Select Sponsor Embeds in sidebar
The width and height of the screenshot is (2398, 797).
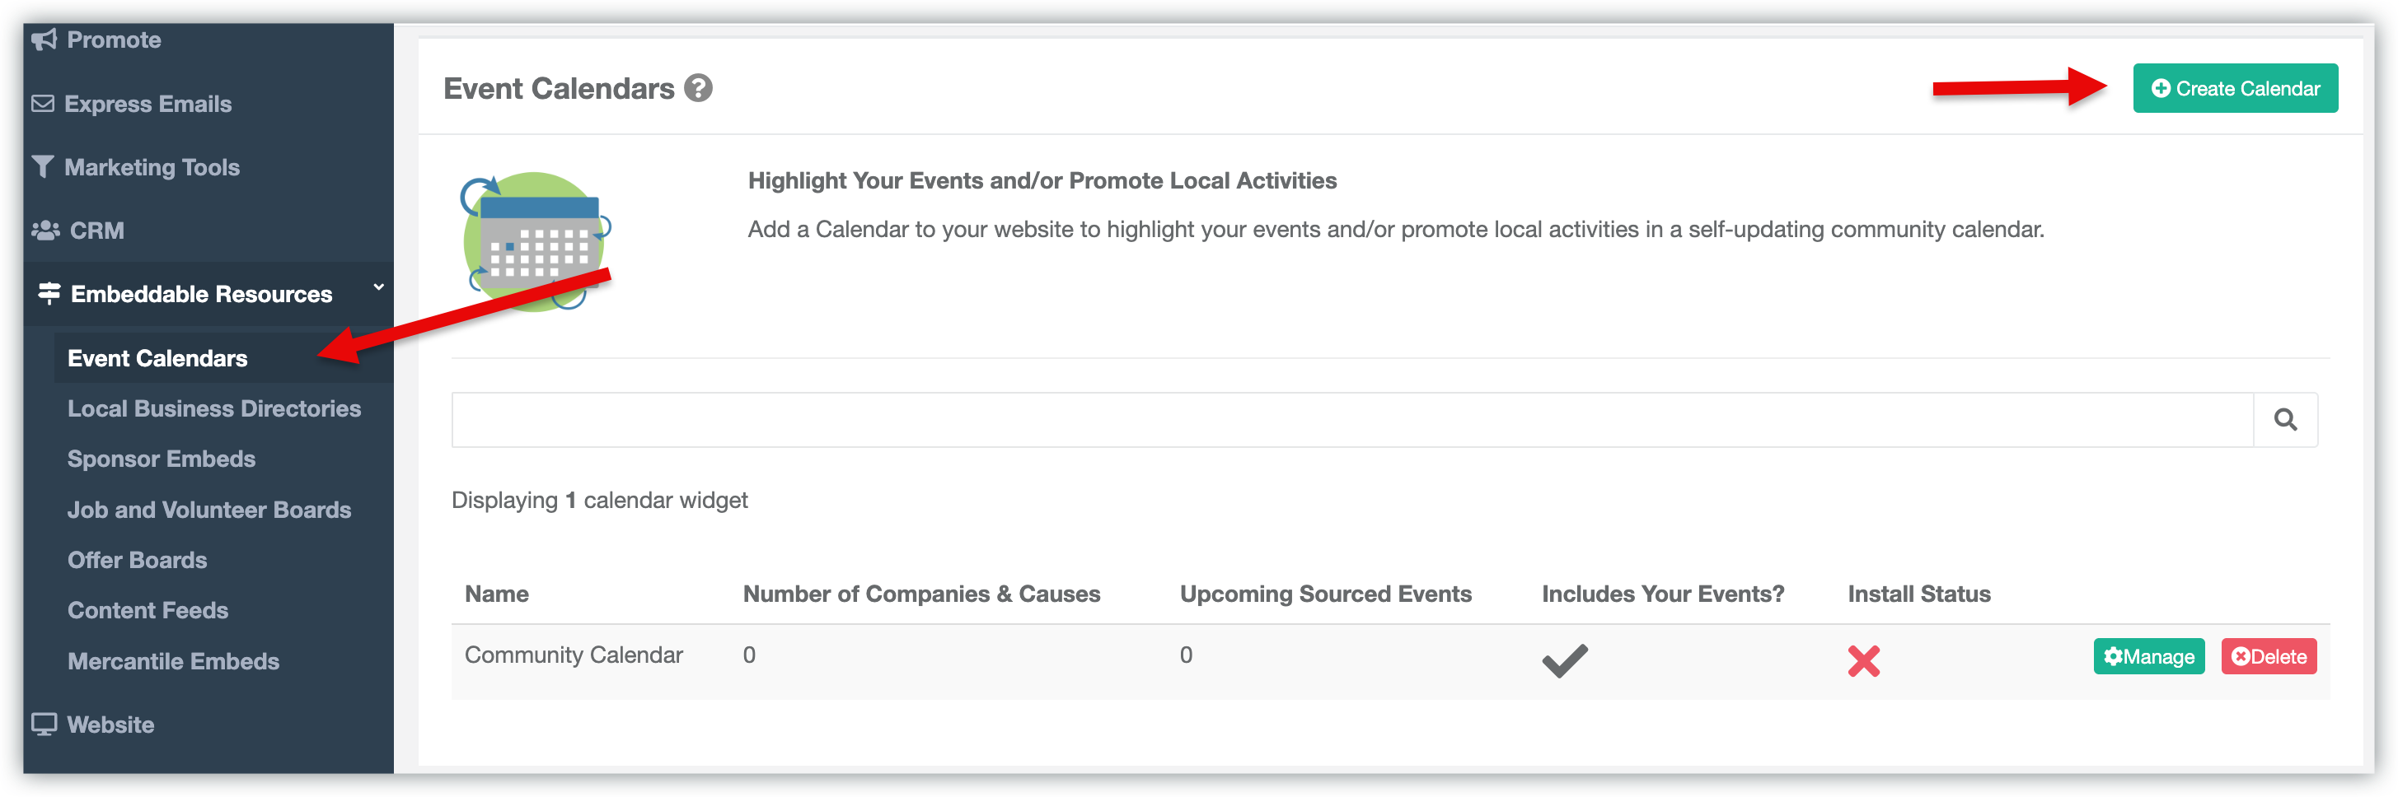coord(161,459)
